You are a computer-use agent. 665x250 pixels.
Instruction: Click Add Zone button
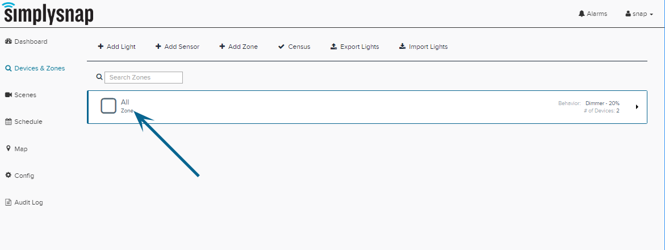(x=239, y=47)
